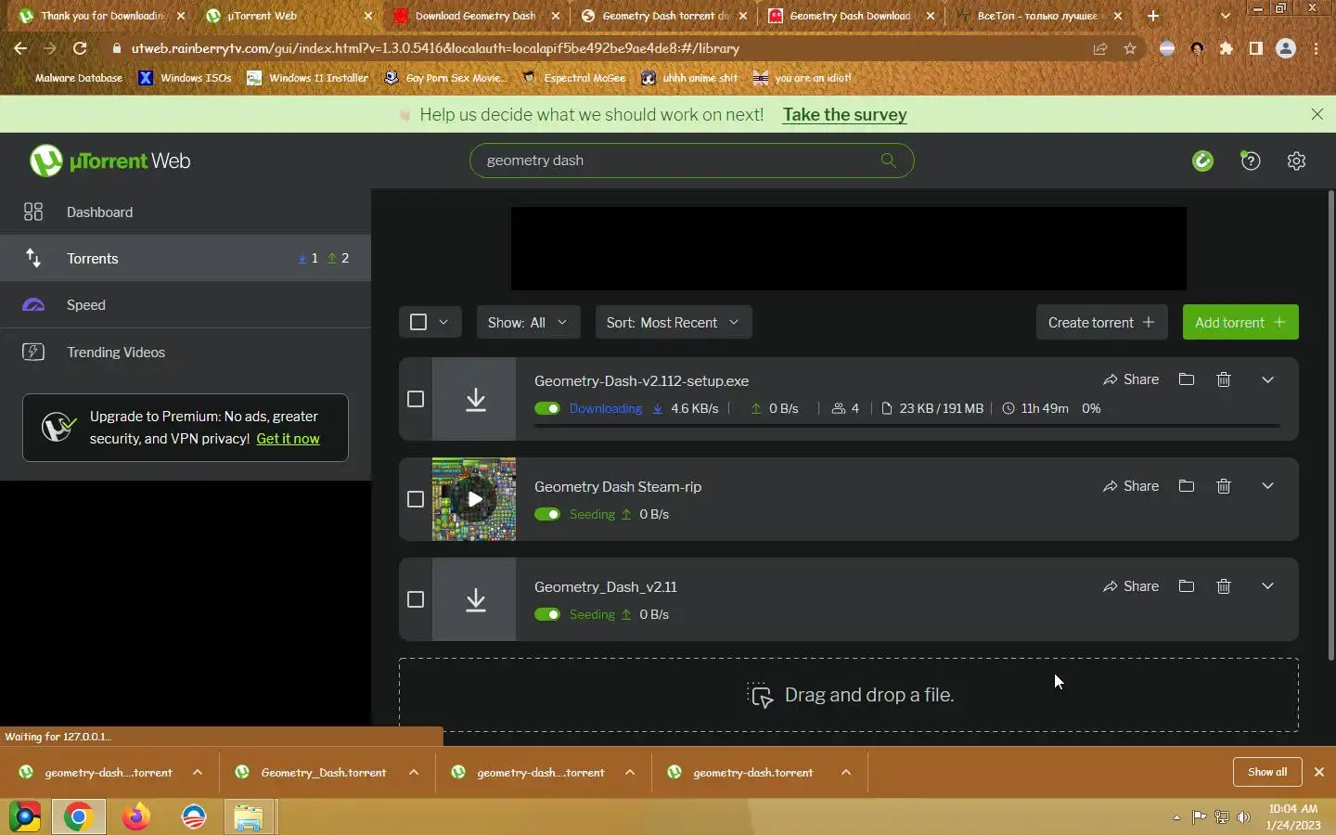The image size is (1336, 835).
Task: Switch to the Download Geometry Dash tab
Action: [475, 16]
